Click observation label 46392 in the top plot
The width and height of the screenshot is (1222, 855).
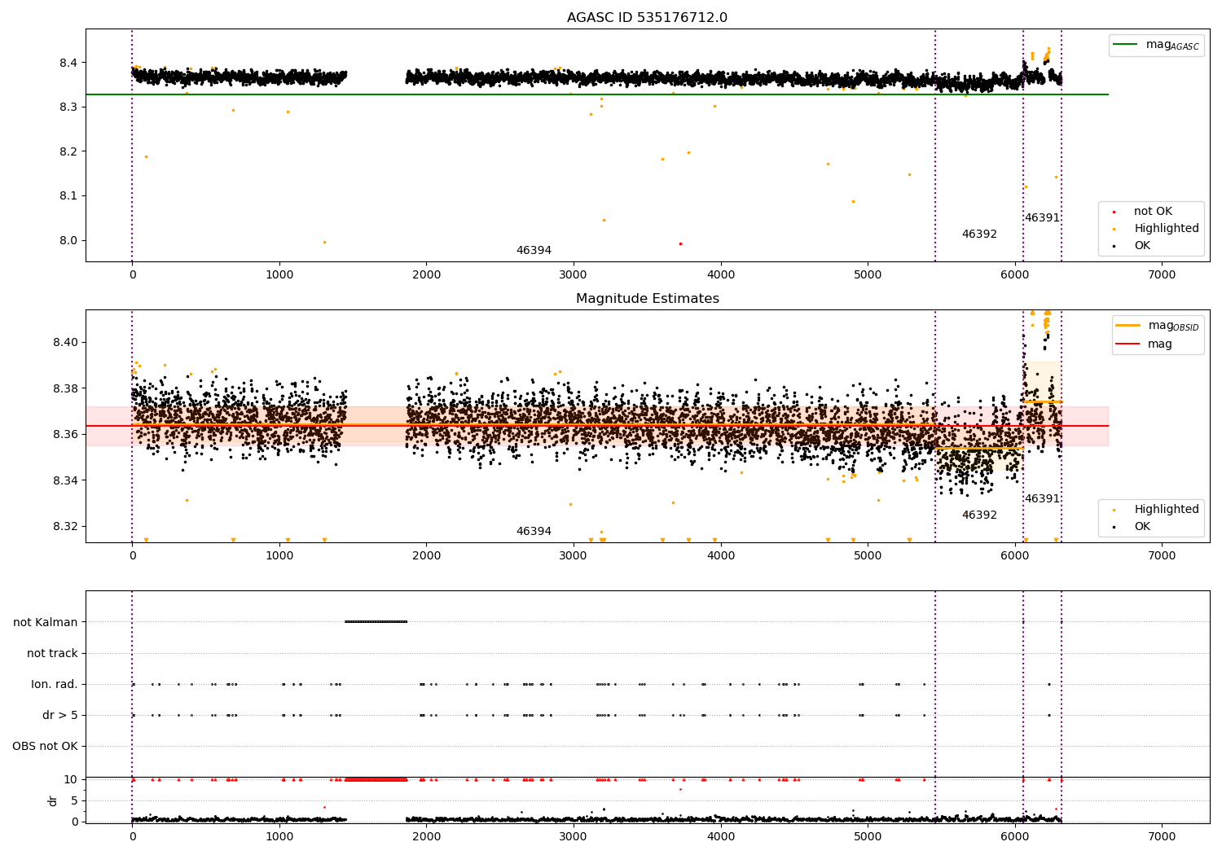coord(979,235)
